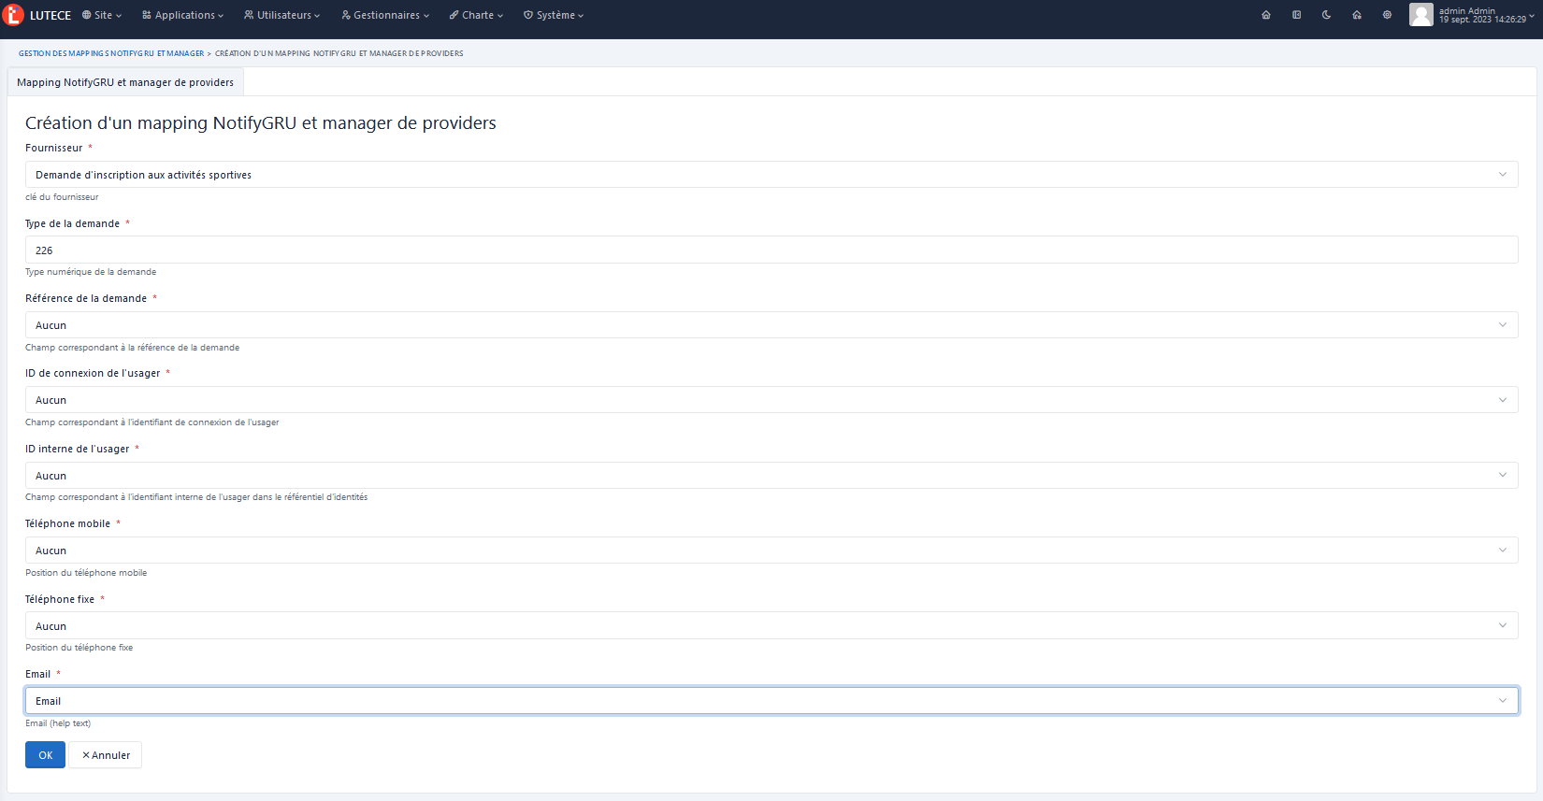Viewport: 1543px width, 801px height.
Task: Expand the Référence de la demande dropdown
Action: [771, 325]
